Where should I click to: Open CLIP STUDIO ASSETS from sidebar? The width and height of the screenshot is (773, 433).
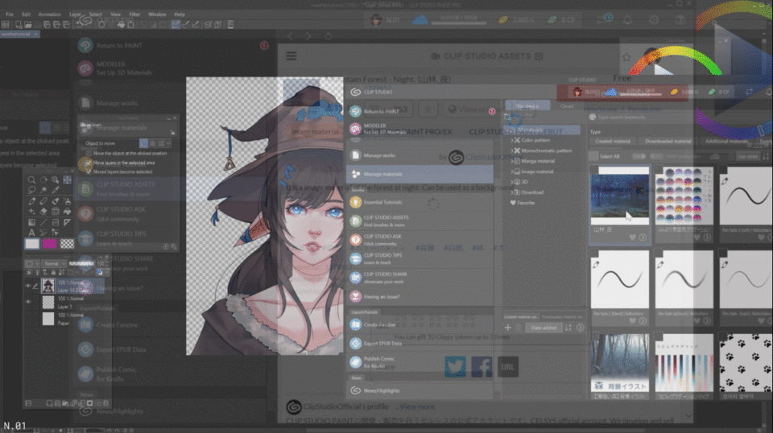pos(385,221)
